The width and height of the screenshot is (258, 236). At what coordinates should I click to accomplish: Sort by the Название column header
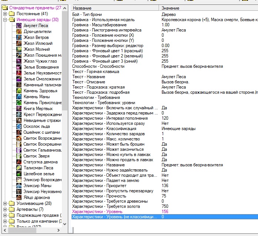point(115,8)
